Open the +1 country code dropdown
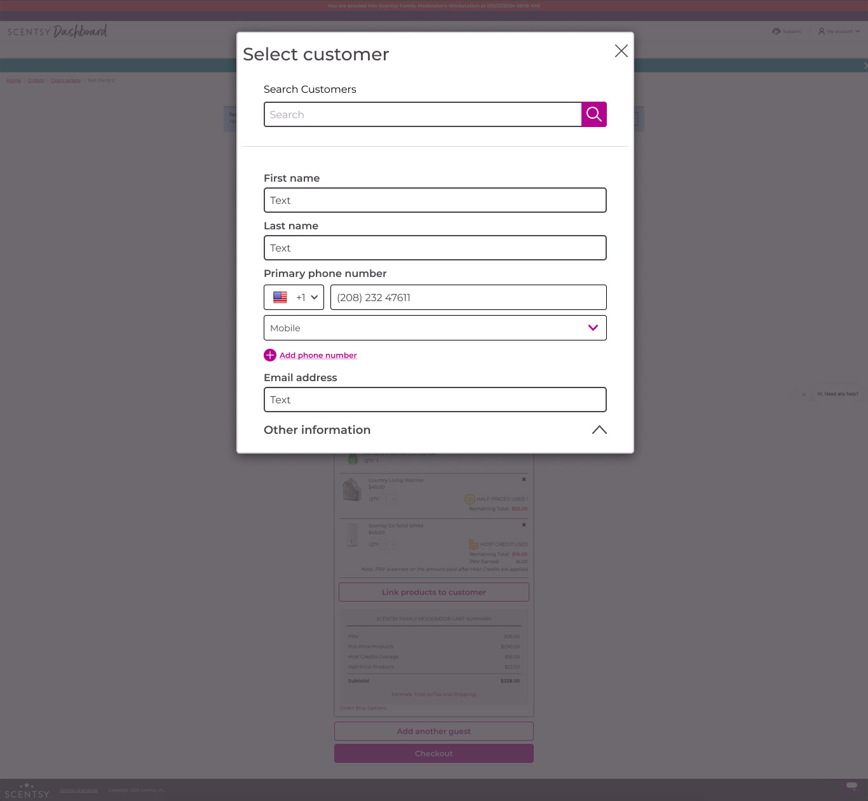 [x=294, y=297]
